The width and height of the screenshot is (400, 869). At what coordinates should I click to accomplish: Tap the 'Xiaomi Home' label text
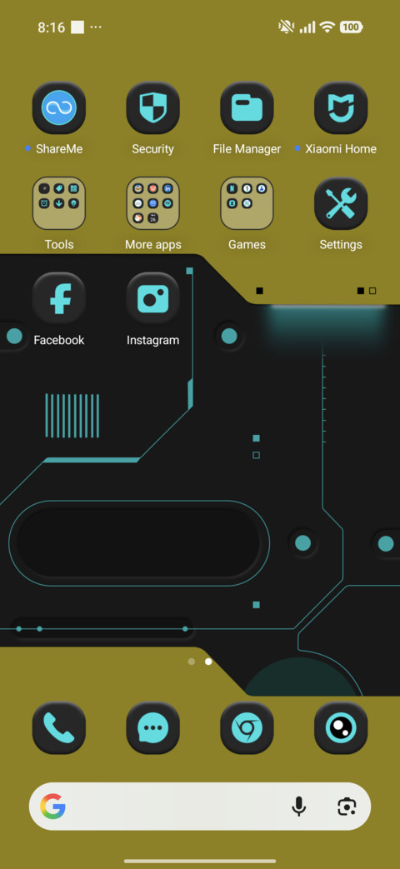pyautogui.click(x=341, y=149)
